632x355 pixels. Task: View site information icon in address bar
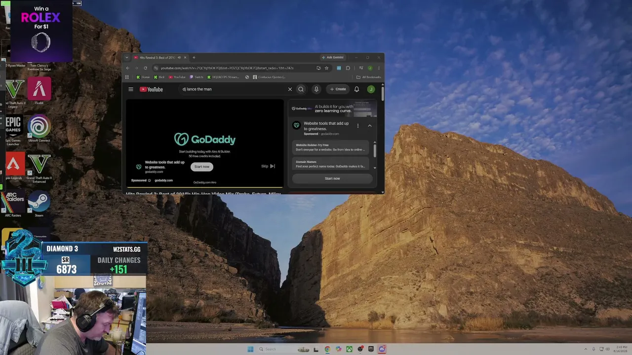(156, 68)
